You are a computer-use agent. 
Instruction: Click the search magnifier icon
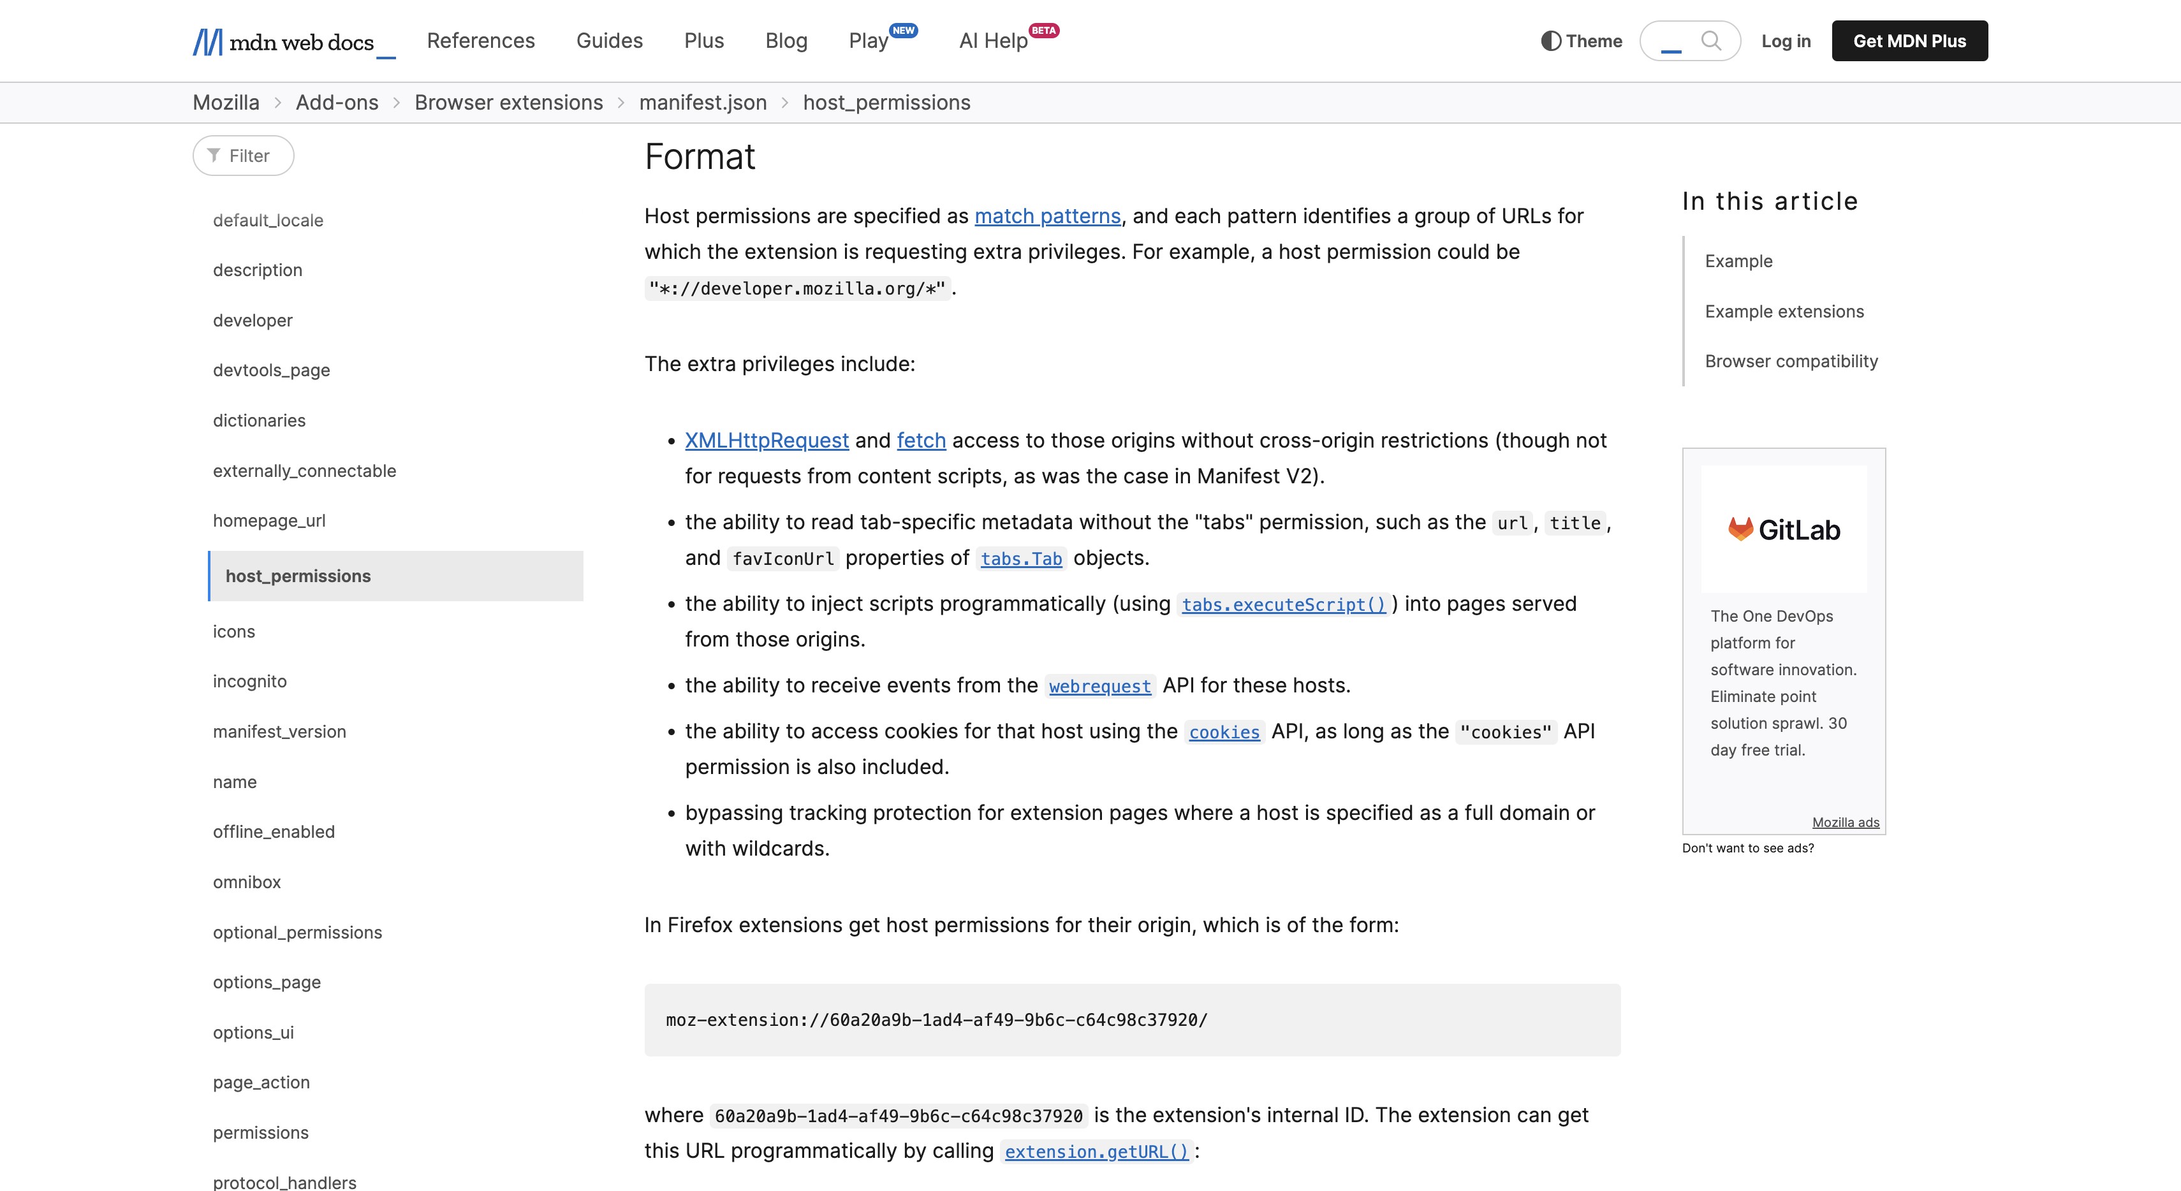coord(1710,41)
